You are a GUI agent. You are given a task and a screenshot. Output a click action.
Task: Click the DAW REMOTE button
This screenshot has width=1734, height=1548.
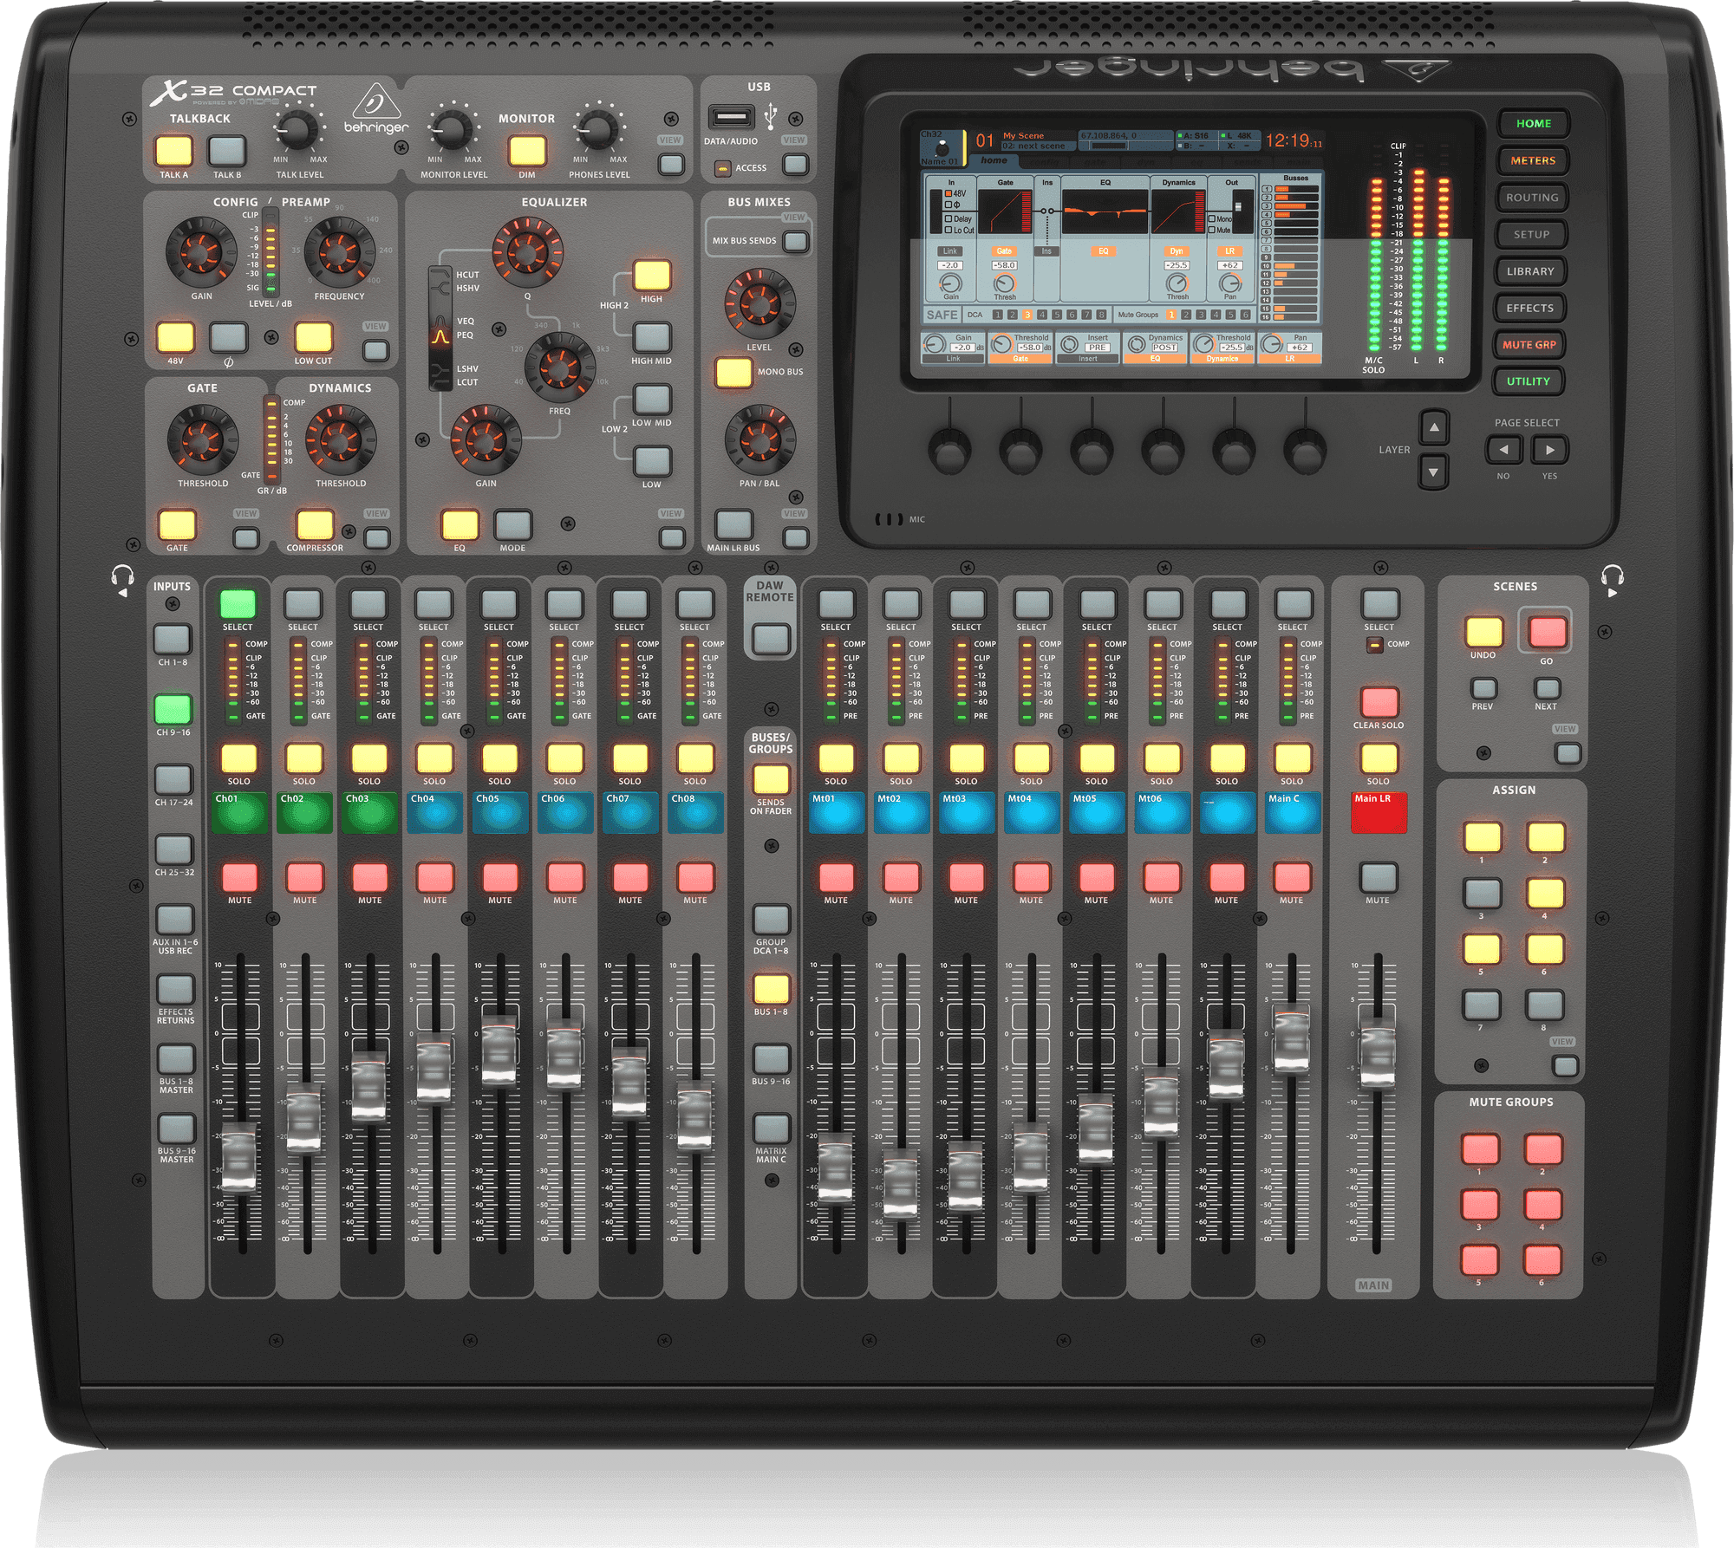[x=770, y=640]
